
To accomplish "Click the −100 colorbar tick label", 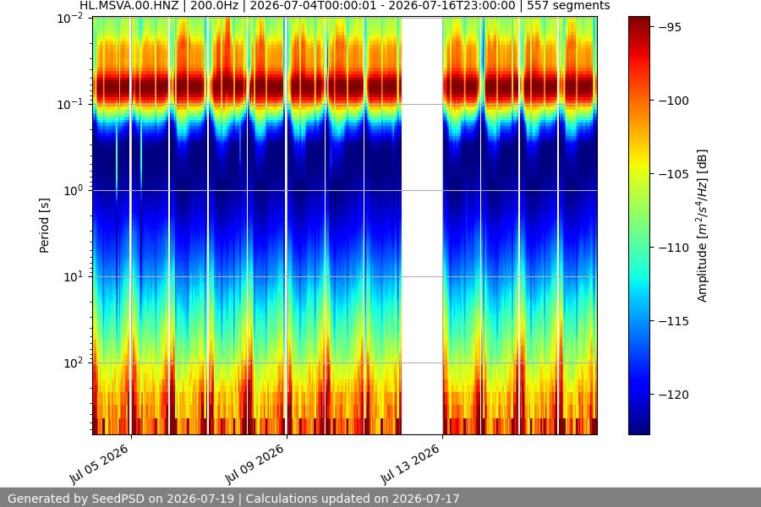I will (674, 101).
